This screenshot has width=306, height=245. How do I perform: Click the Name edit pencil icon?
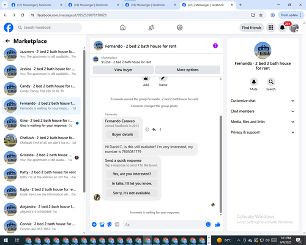click(163, 78)
